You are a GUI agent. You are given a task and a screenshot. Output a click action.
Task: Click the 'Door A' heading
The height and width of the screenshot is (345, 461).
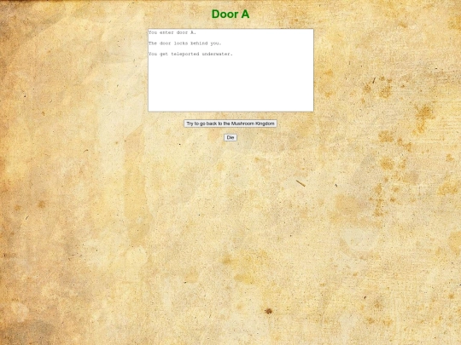(x=230, y=14)
